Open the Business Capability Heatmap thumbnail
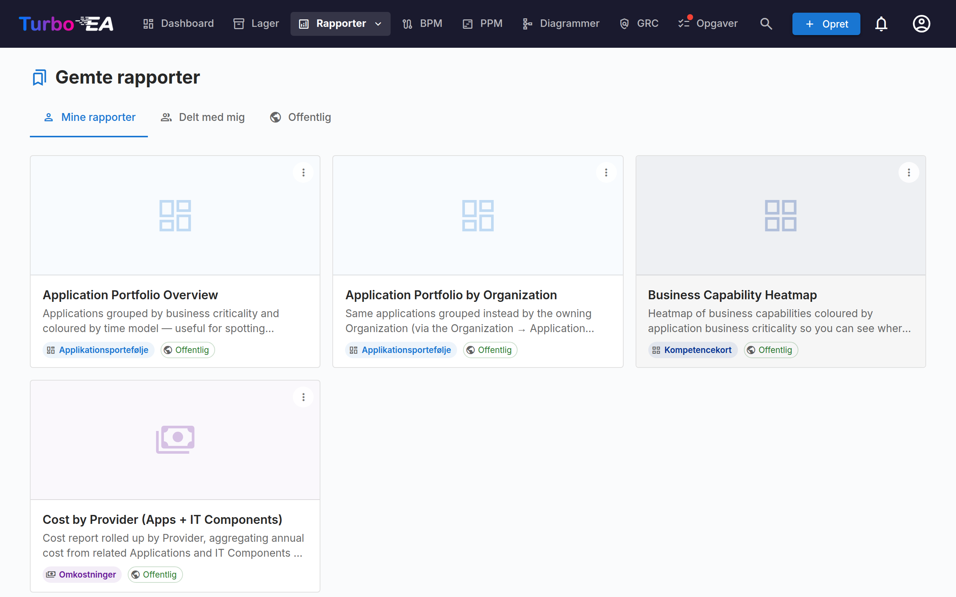This screenshot has height=597, width=956. click(x=780, y=216)
